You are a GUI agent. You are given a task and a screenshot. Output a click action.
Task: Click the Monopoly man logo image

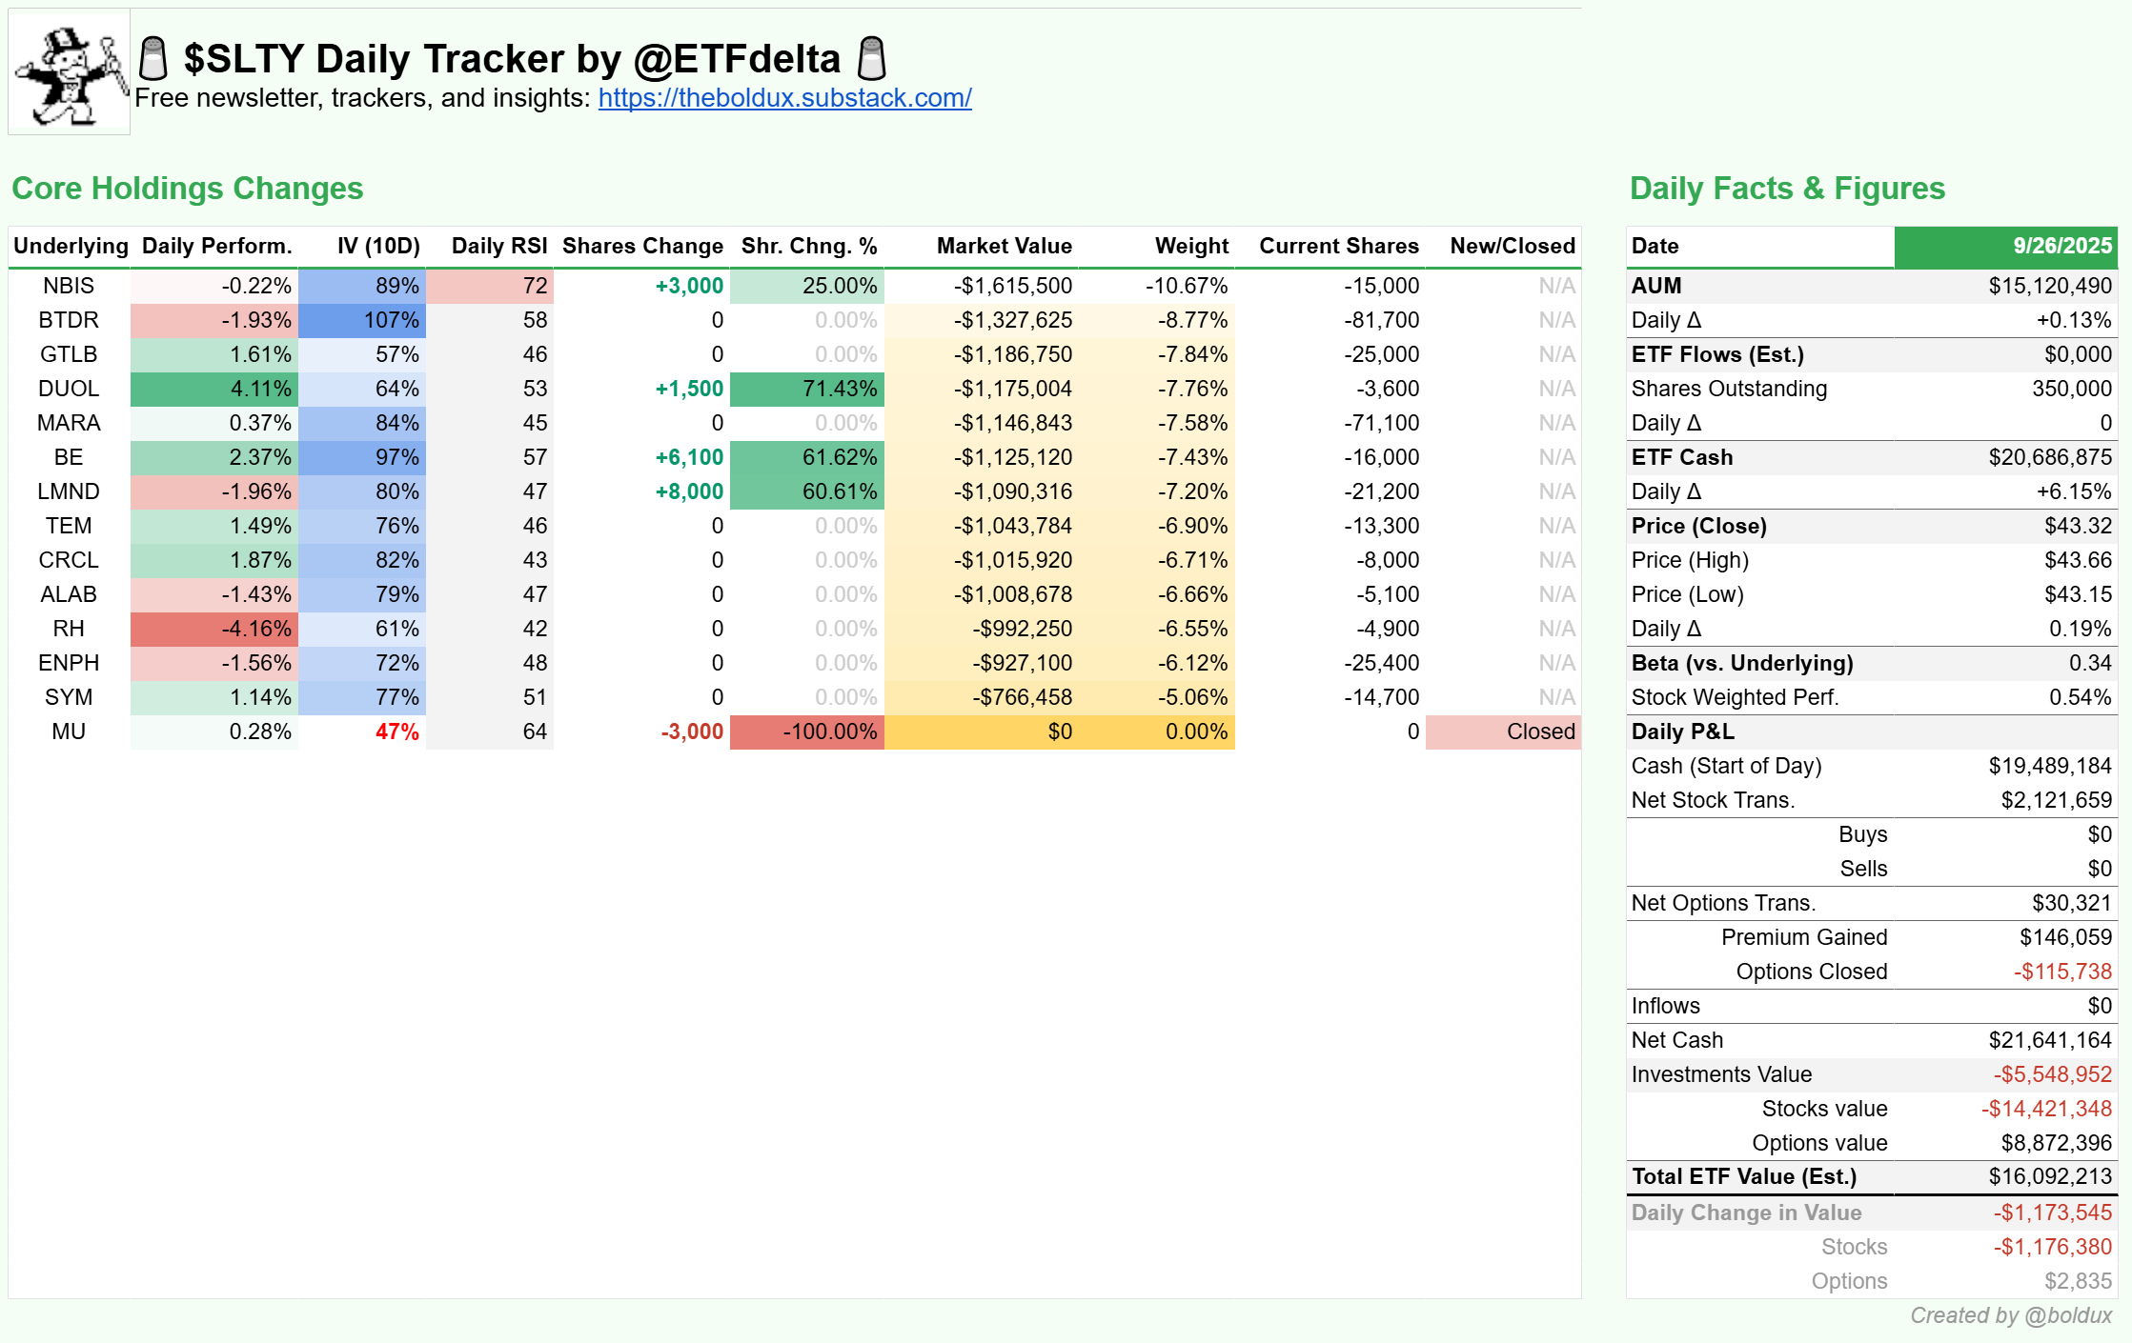pyautogui.click(x=69, y=73)
